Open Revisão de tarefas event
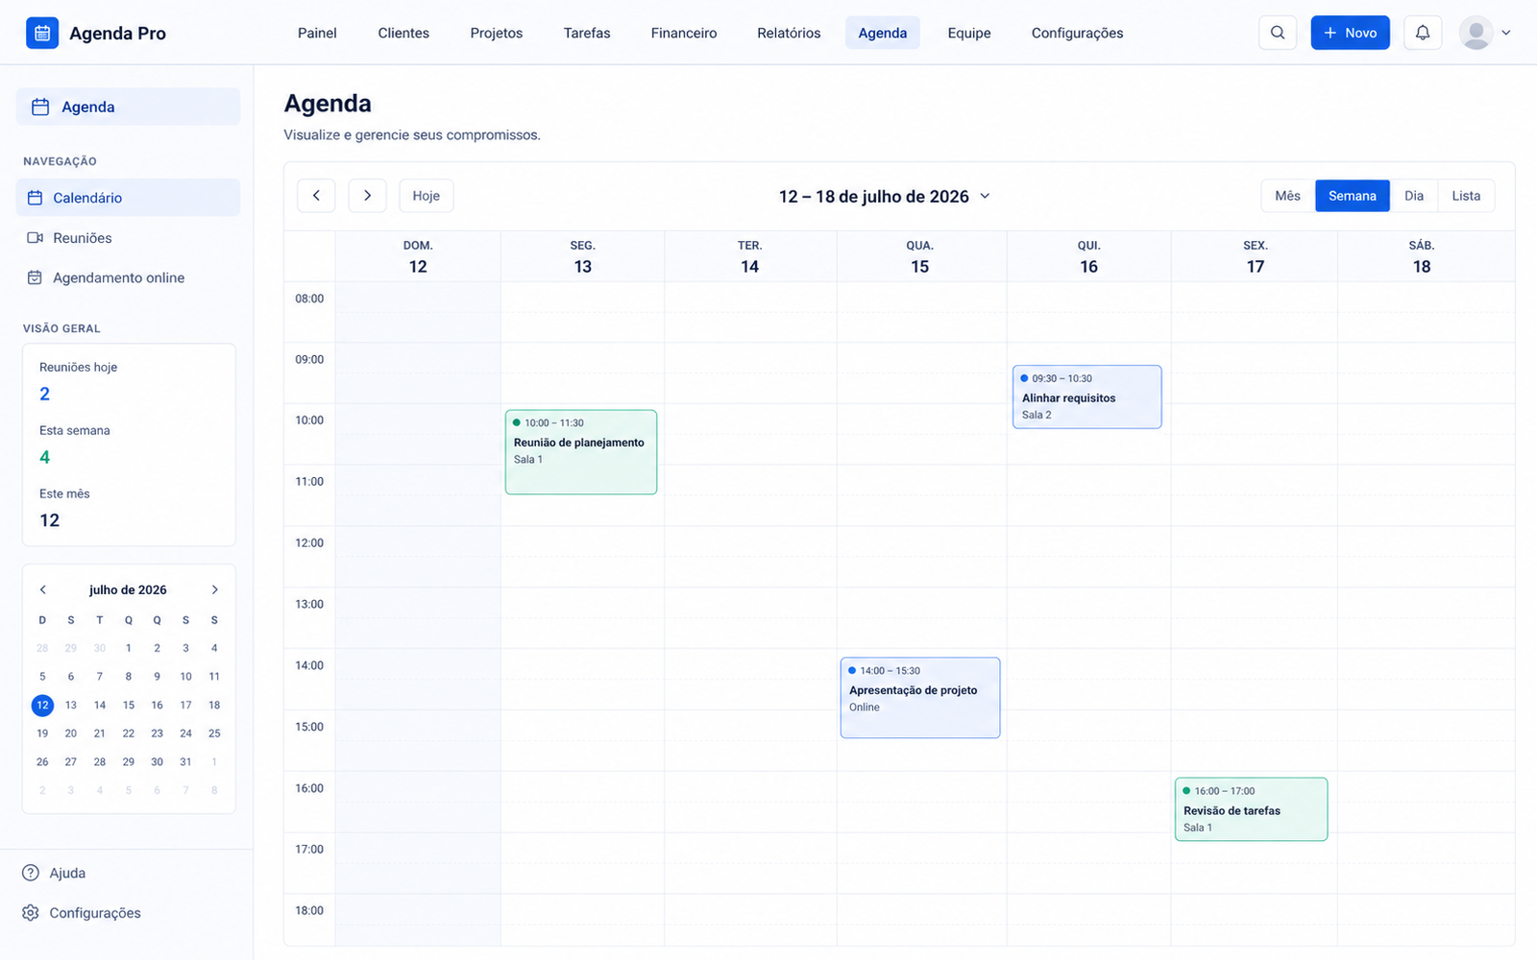 click(x=1252, y=809)
